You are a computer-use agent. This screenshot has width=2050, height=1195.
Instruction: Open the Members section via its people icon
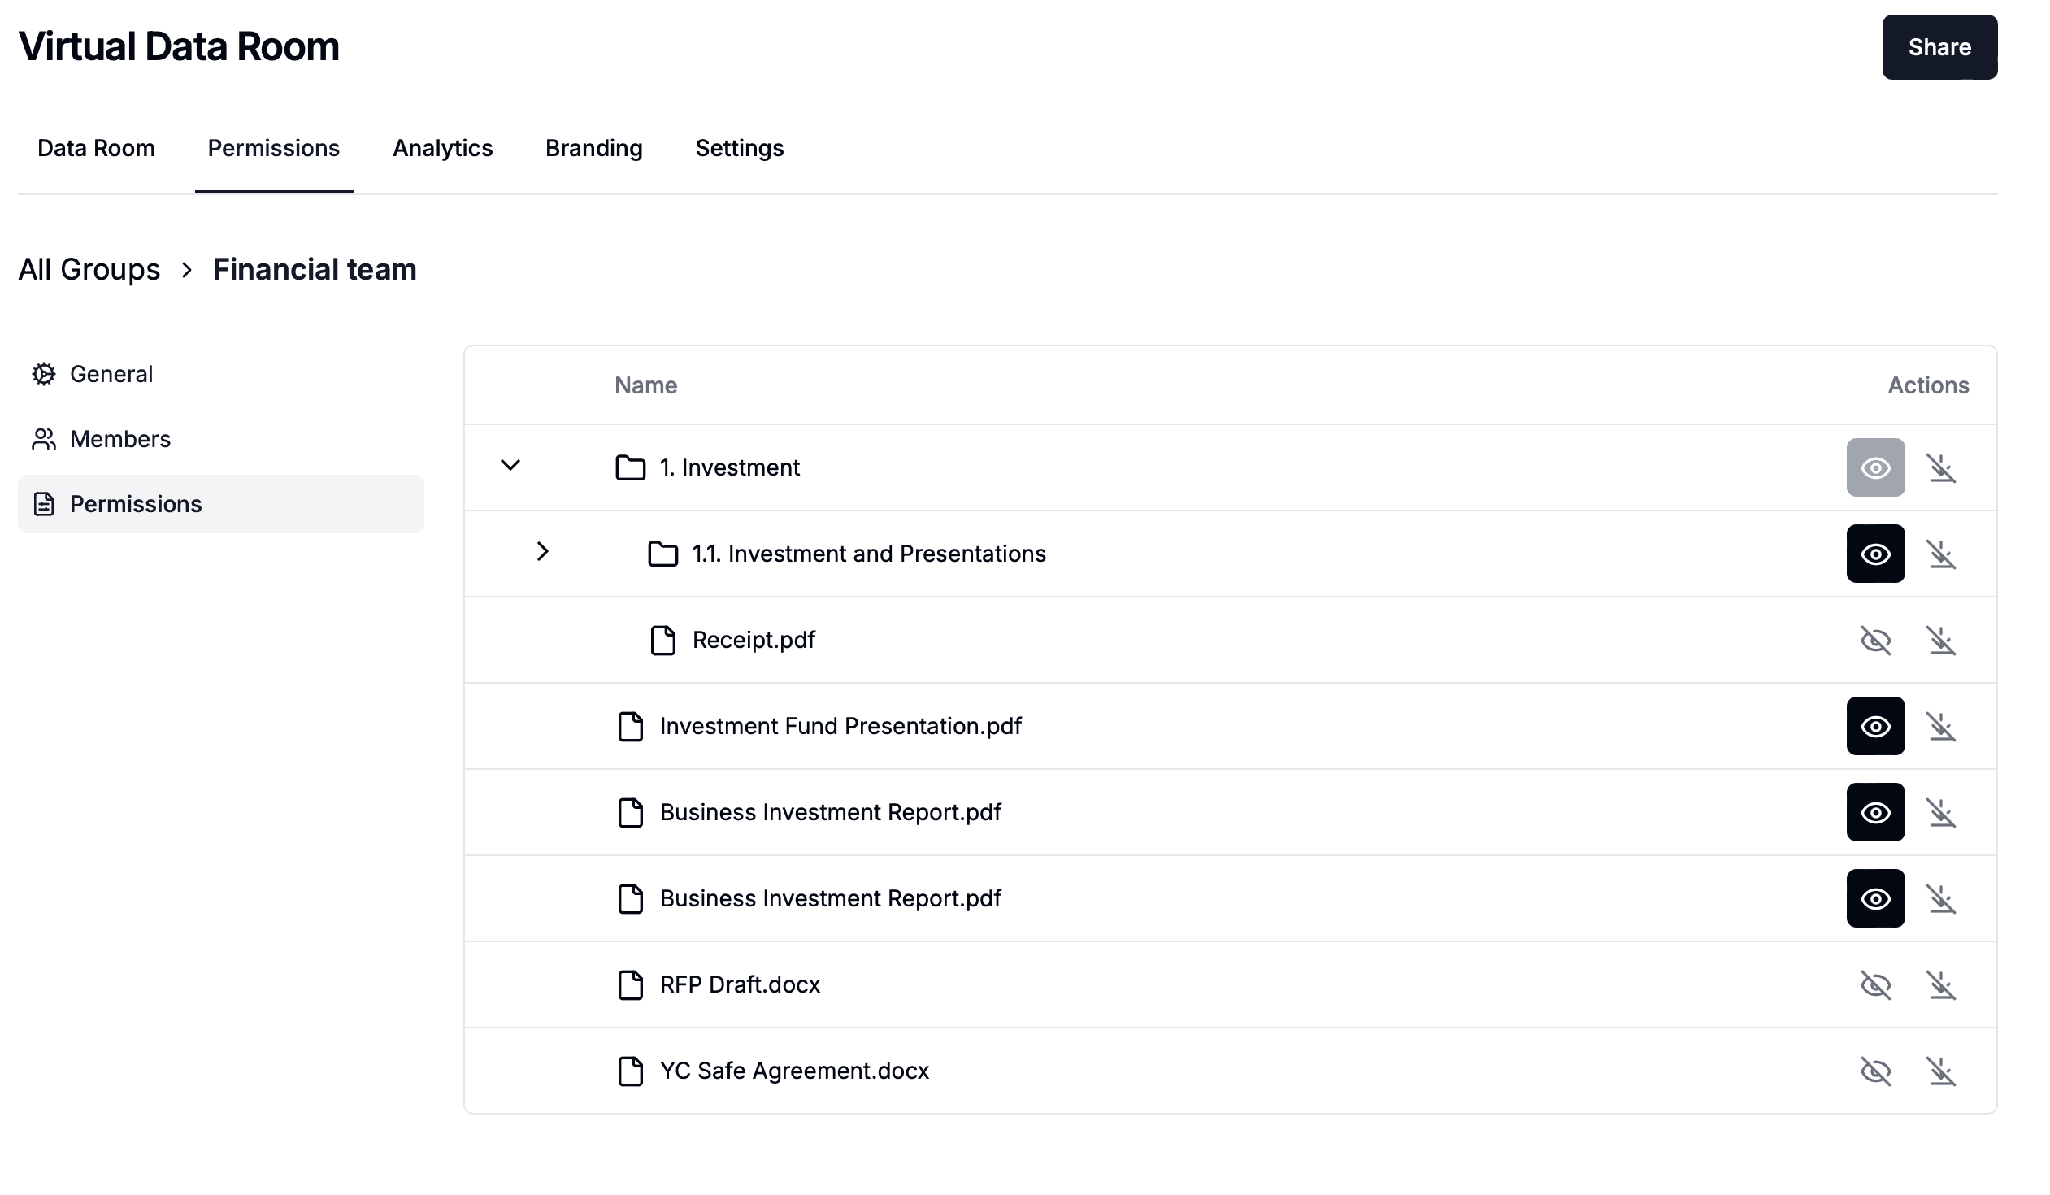[x=45, y=438]
